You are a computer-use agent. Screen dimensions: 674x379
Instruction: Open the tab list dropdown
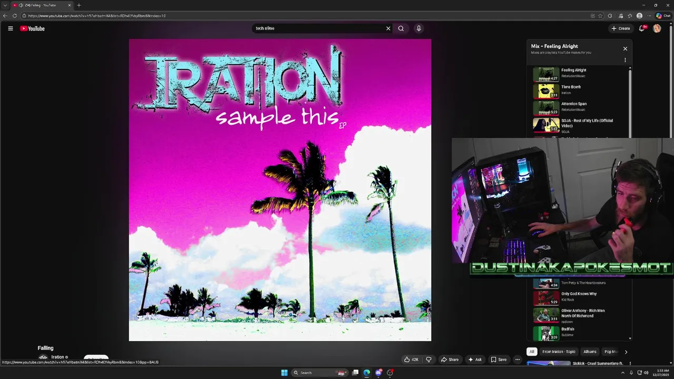pos(5,5)
